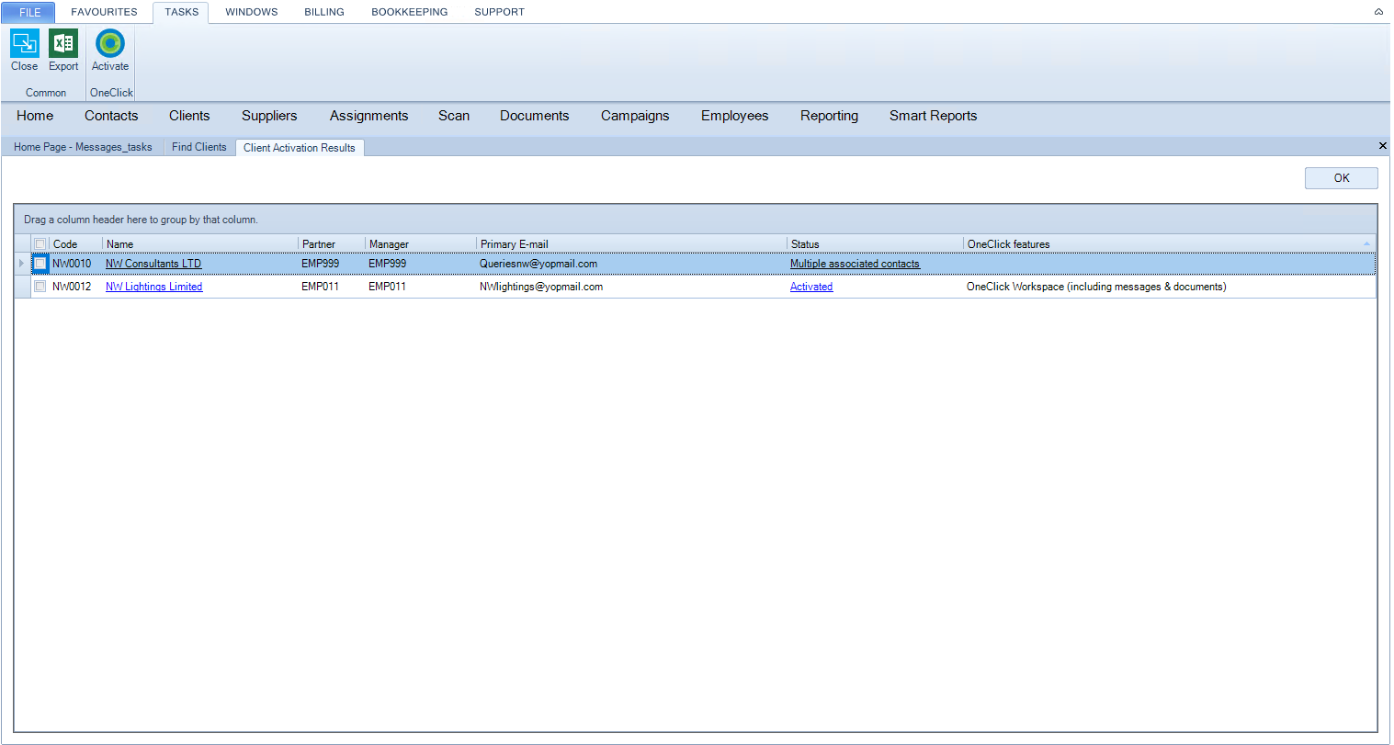Open the BILLING ribbon tab
This screenshot has width=1394, height=745.
(x=324, y=12)
